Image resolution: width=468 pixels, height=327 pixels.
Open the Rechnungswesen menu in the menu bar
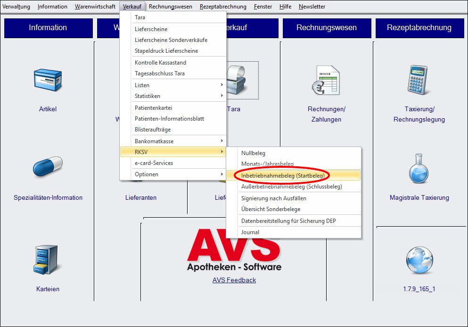tap(170, 7)
